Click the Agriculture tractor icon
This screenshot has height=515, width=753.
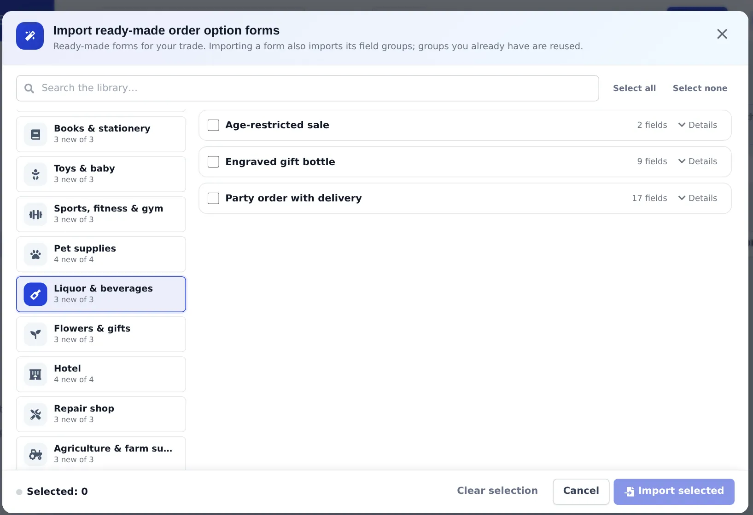pyautogui.click(x=35, y=454)
